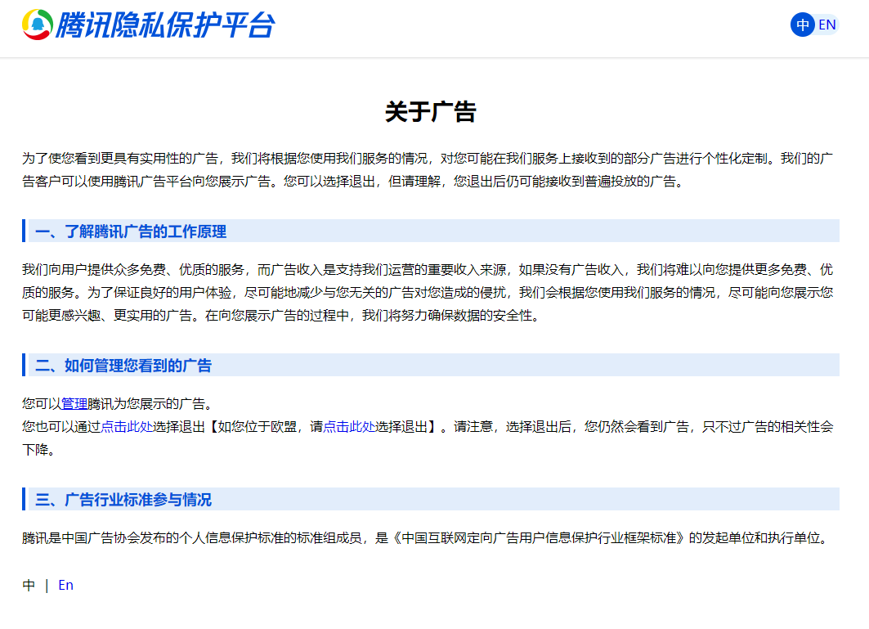869x629 pixels.
Task: Click the blue accent bar beside section two
Action: click(25, 365)
